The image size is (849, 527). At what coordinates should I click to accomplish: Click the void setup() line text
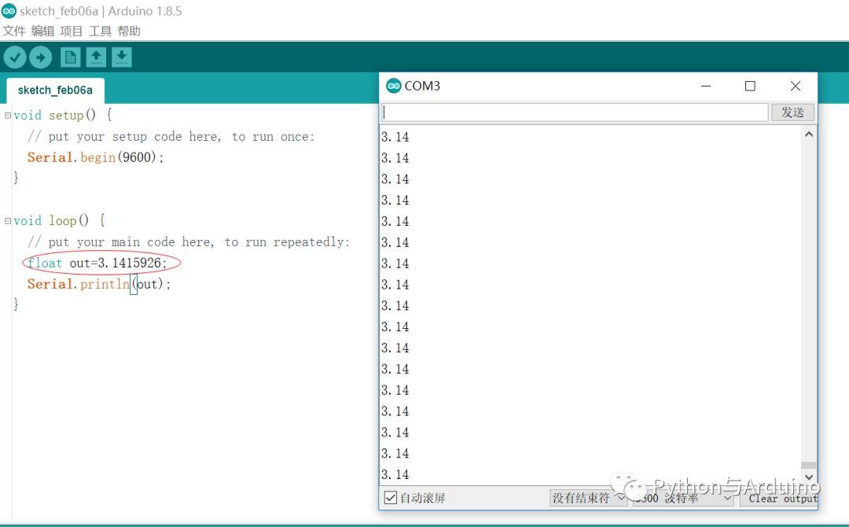coord(63,115)
